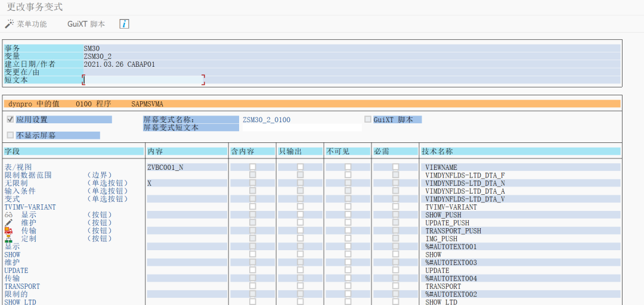Click the 含内容 column header

[x=252, y=151]
